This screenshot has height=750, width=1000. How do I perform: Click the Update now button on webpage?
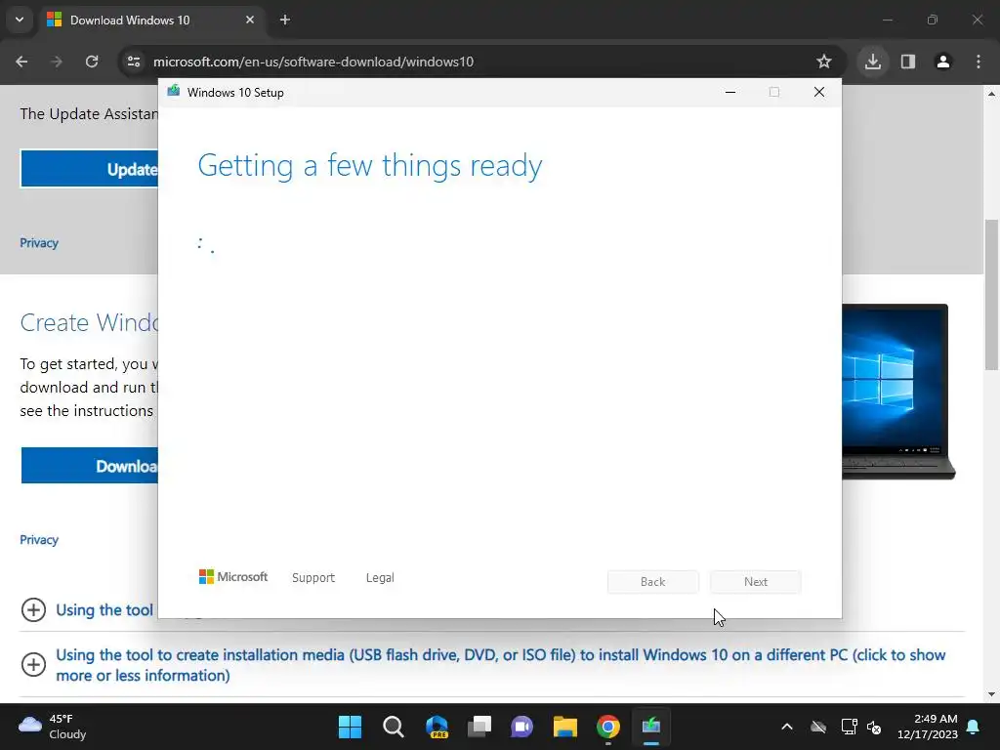[89, 169]
